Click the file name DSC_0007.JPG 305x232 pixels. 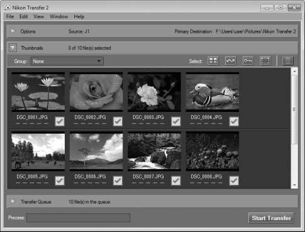point(148,177)
